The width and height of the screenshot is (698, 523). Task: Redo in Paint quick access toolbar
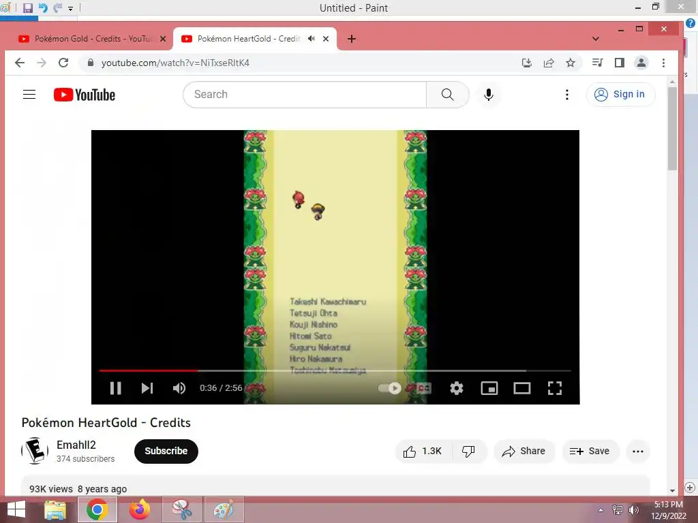pos(57,7)
